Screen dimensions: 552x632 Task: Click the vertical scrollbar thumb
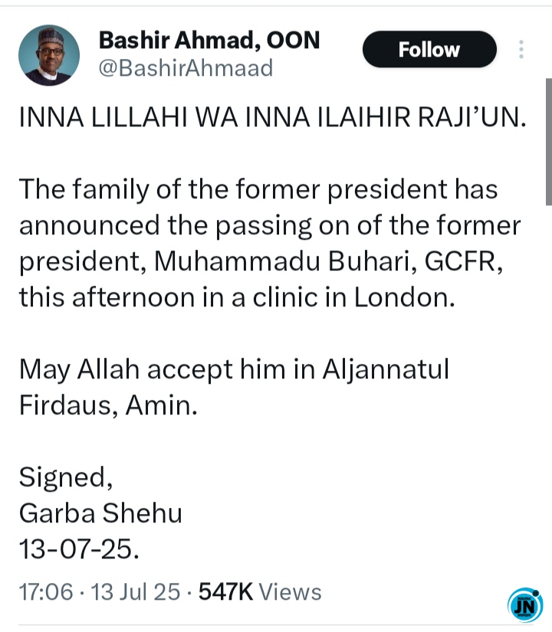coord(549,142)
